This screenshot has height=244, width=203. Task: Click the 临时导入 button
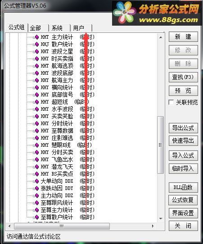[x=183, y=168]
